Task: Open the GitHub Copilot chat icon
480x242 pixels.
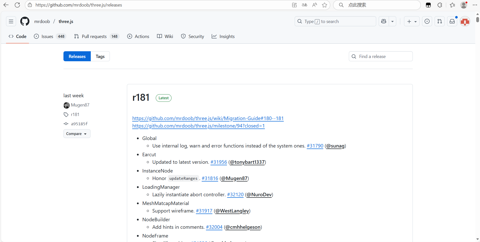Action: pos(384,21)
